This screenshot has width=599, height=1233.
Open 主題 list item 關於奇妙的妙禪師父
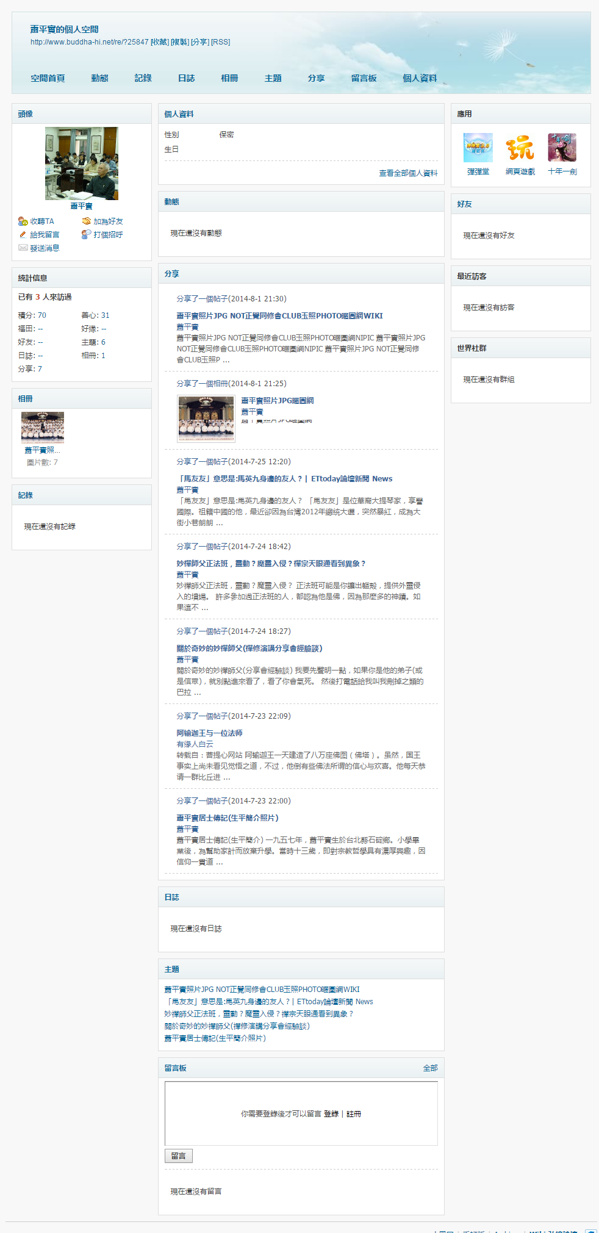pyautogui.click(x=237, y=1026)
